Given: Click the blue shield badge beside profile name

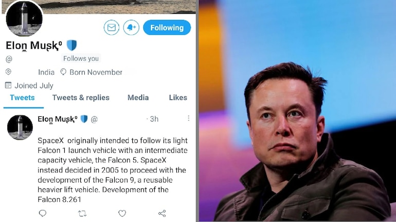Looking at the screenshot, I should [71, 45].
